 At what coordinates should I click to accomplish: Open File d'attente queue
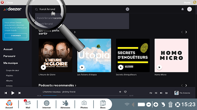pyautogui.click(x=182, y=93)
